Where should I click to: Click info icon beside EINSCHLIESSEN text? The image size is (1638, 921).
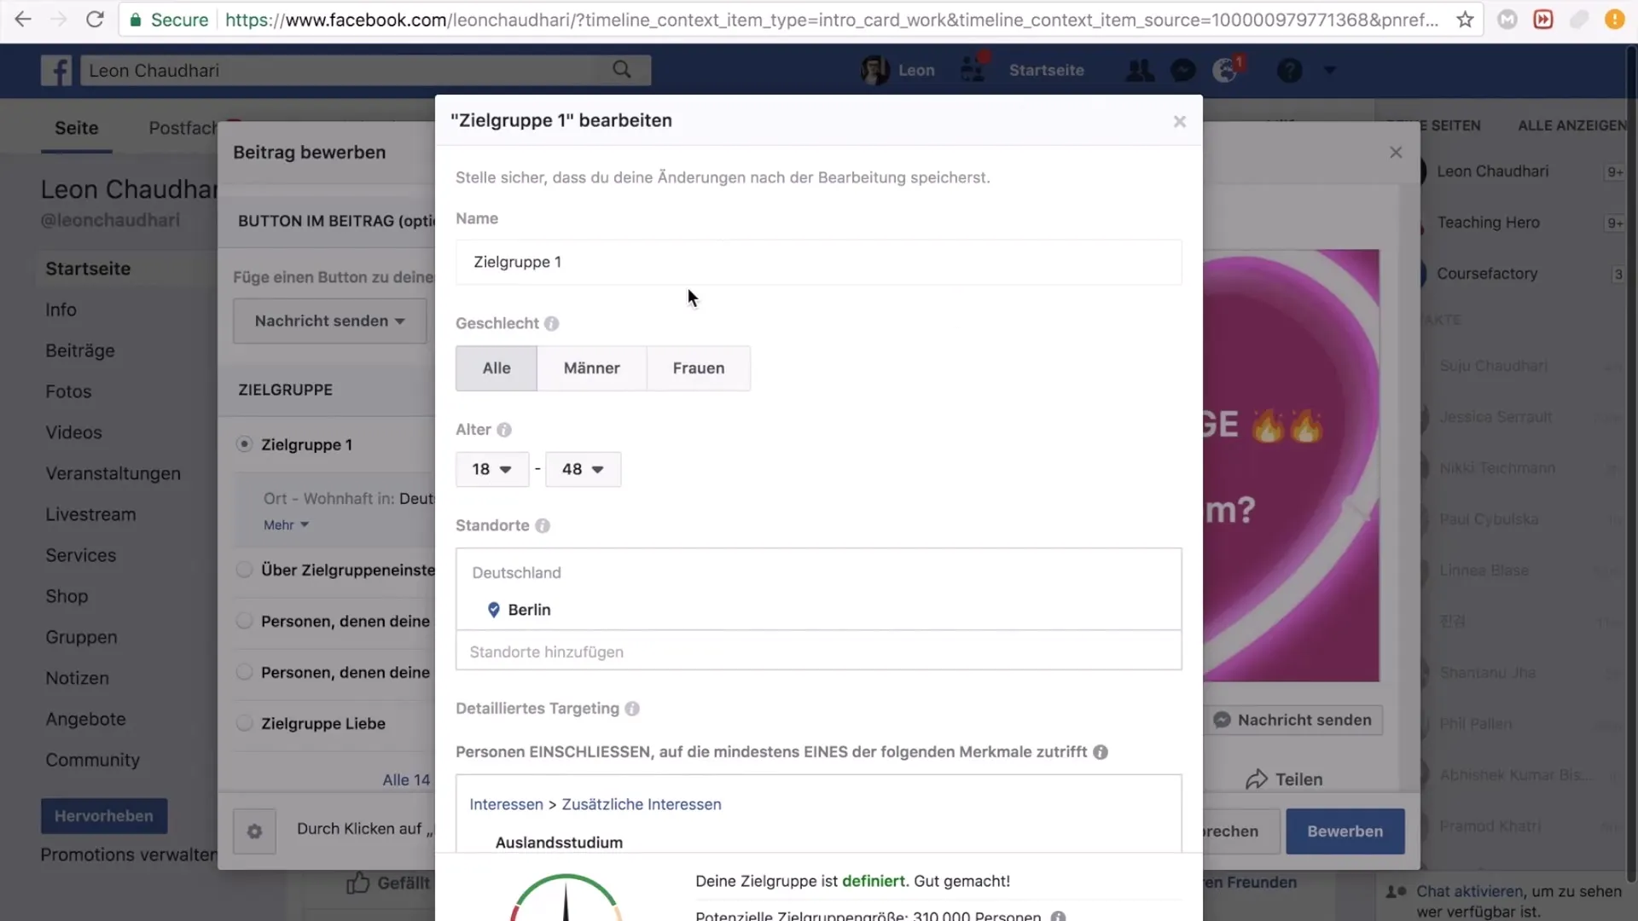pos(1101,752)
